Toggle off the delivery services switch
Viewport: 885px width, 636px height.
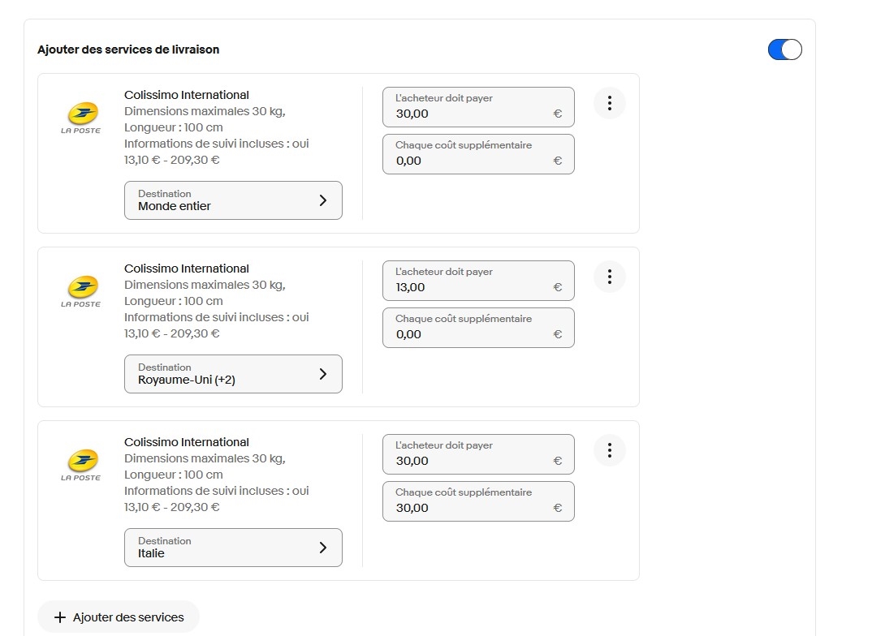pos(784,49)
